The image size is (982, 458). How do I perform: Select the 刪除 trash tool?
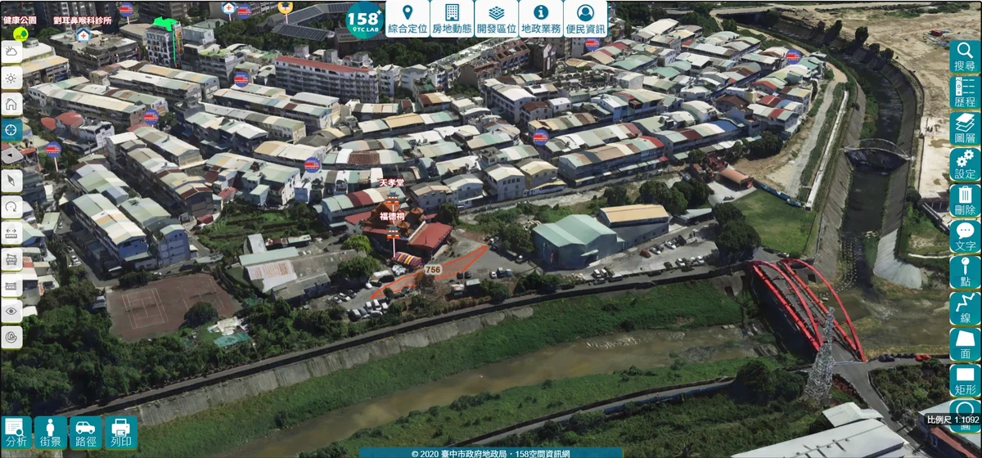[965, 200]
